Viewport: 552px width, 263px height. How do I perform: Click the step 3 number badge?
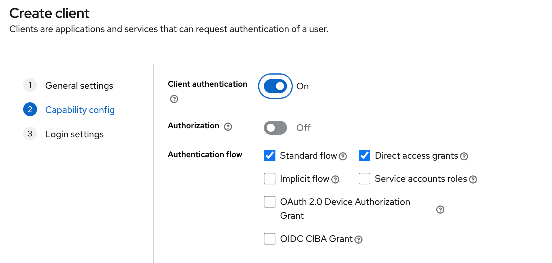[x=30, y=134]
